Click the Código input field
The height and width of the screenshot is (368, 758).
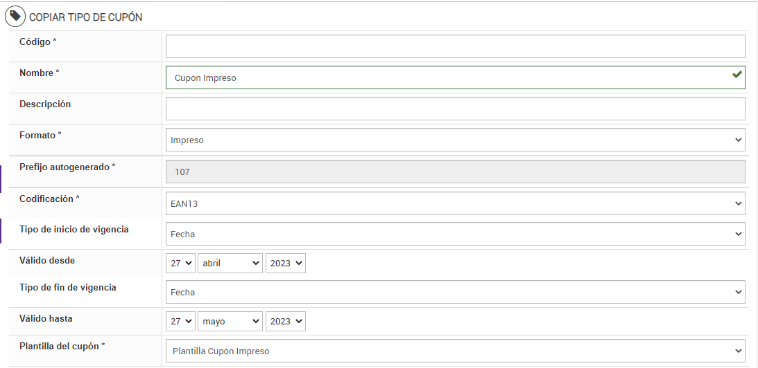(455, 46)
